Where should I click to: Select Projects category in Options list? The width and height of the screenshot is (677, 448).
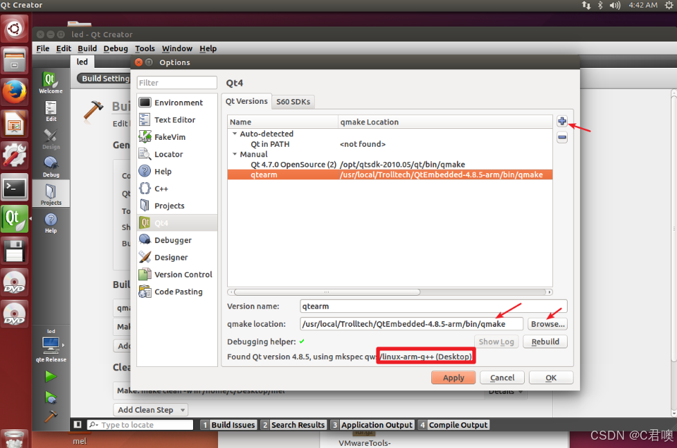pos(177,206)
